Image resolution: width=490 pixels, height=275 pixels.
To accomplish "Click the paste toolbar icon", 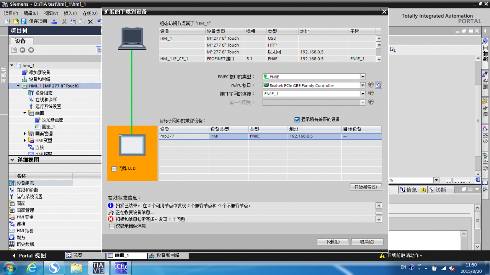I will coord(81,21).
